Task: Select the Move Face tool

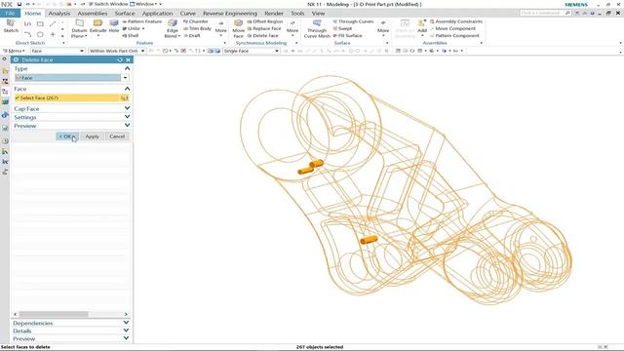Action: [x=238, y=28]
